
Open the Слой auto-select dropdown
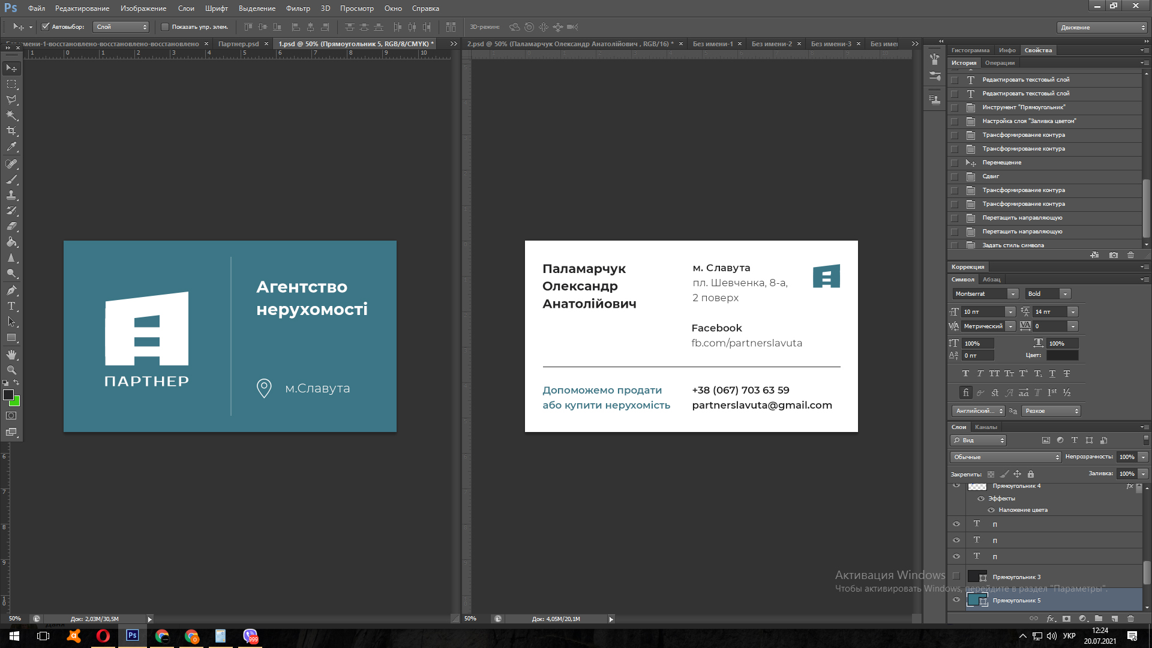tap(121, 26)
